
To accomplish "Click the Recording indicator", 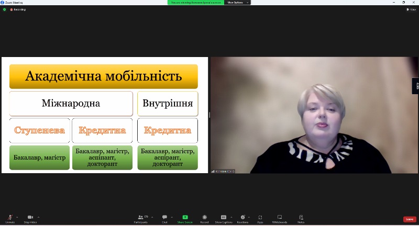I will click(x=18, y=9).
